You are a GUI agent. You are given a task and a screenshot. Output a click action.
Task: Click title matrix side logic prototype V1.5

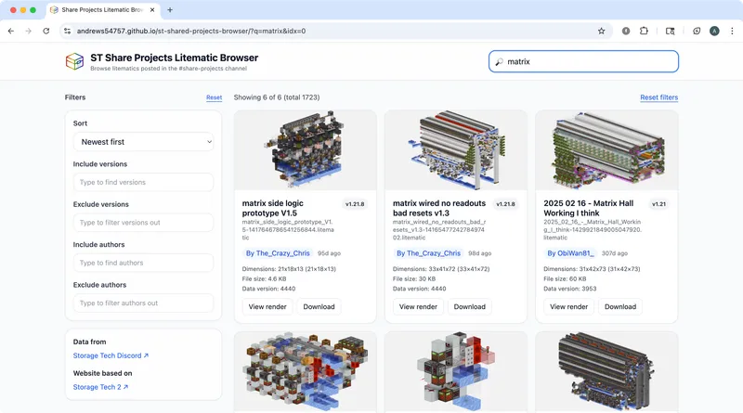click(x=273, y=208)
